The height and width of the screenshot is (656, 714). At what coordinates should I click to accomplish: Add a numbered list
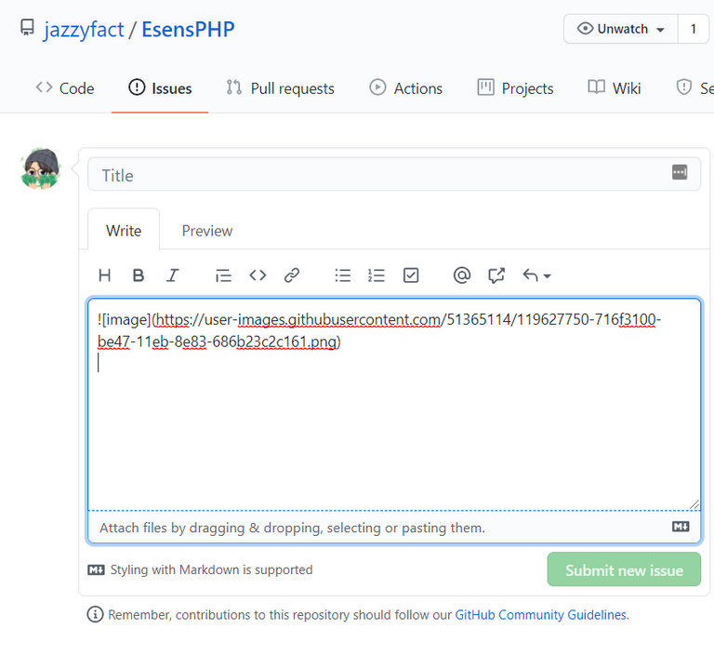377,275
